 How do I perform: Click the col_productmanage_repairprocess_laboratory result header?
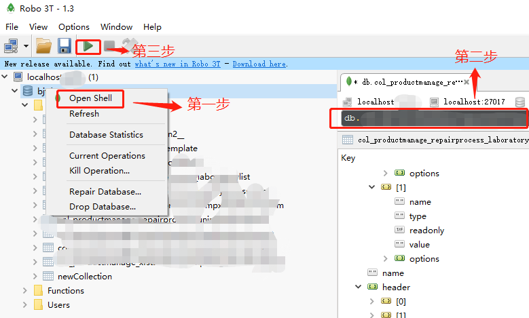tap(443, 140)
